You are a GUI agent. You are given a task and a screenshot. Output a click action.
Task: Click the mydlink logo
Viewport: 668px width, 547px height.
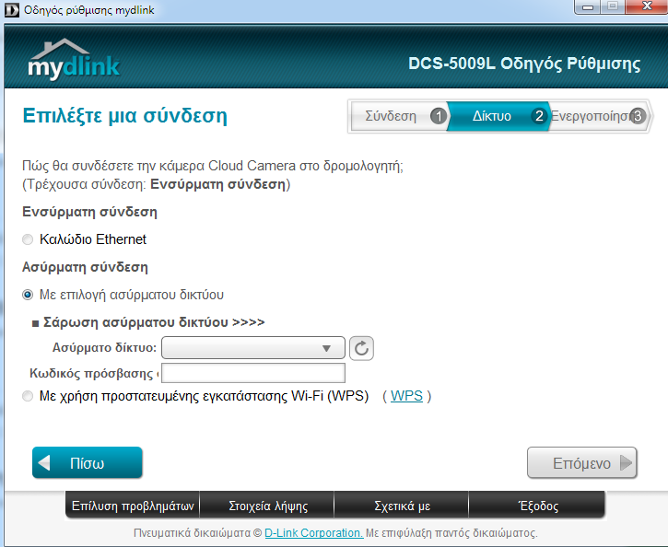pos(74,59)
